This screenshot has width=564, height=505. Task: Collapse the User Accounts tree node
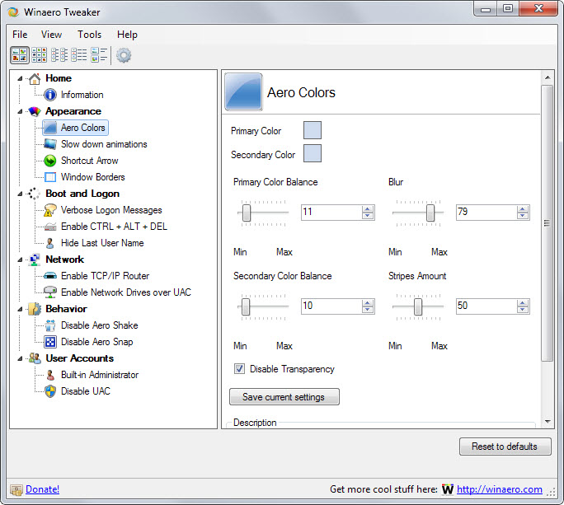tap(20, 358)
